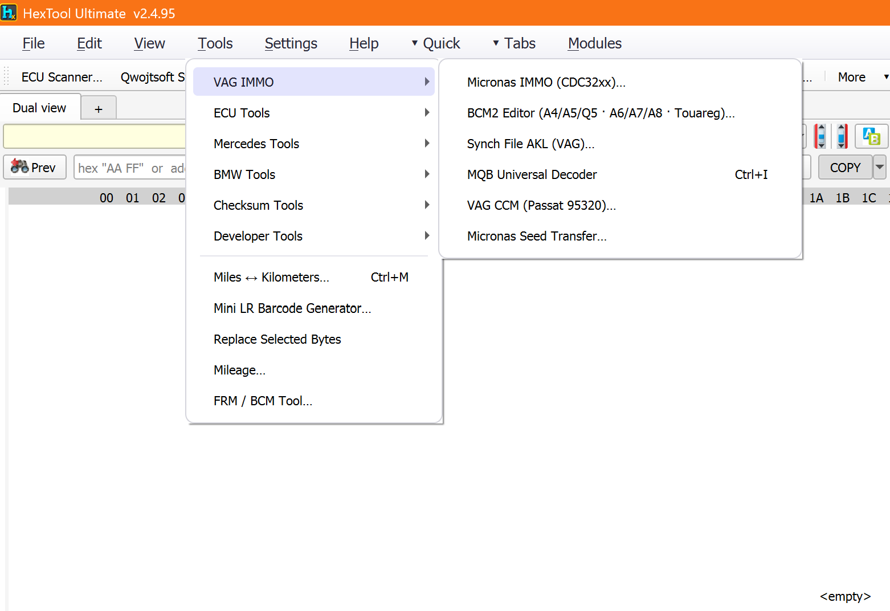Click column header 00
890x611 pixels.
[x=107, y=197]
